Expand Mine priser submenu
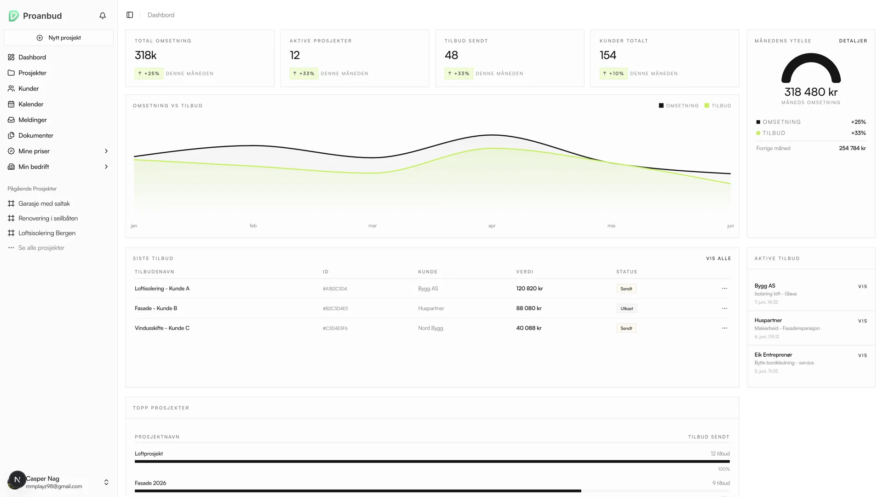Screen dimensions: 883x497 (106, 151)
